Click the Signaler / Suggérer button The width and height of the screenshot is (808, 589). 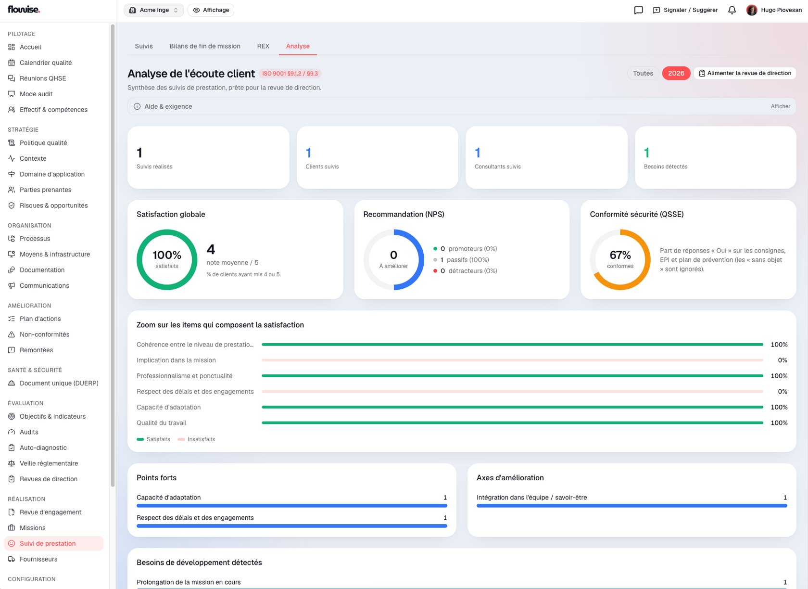pyautogui.click(x=685, y=10)
